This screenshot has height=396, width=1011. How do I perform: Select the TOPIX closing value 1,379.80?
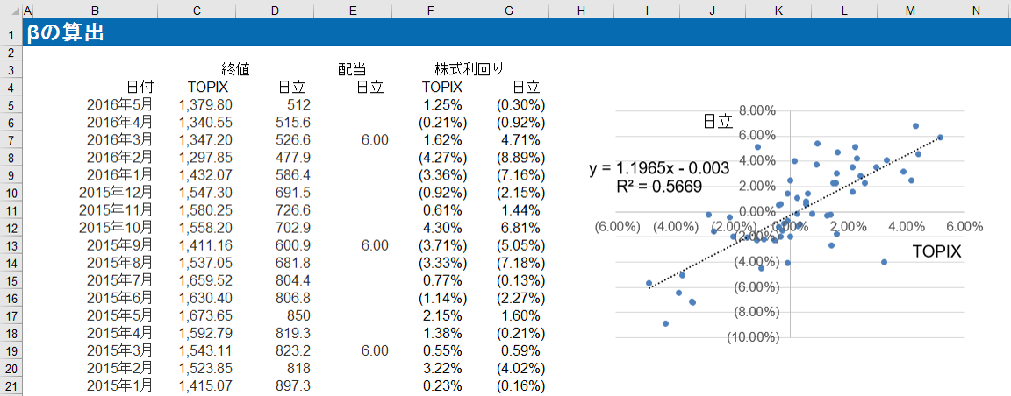[205, 104]
